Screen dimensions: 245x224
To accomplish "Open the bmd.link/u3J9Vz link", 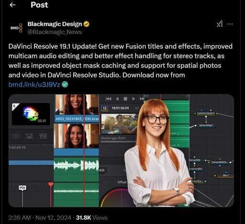I will coord(34,85).
